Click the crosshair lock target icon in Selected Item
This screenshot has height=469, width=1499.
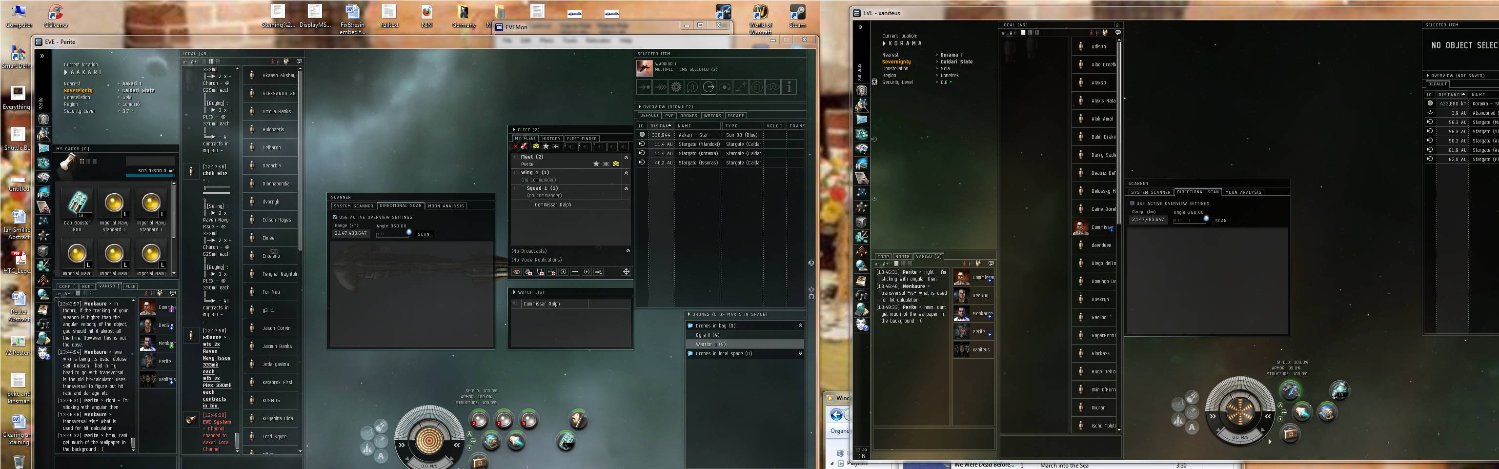(756, 87)
